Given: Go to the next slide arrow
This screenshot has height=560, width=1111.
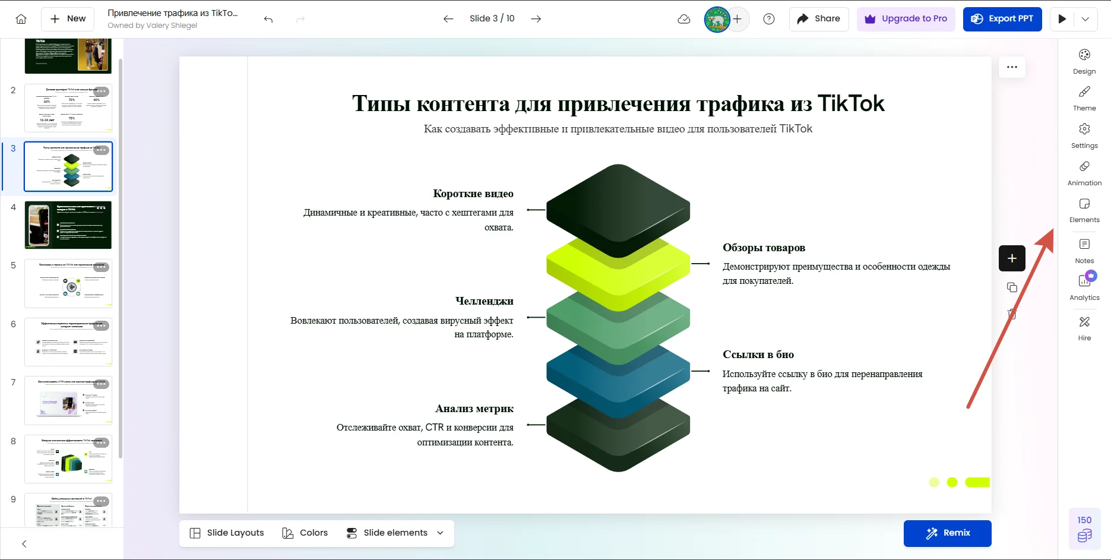Looking at the screenshot, I should [536, 19].
